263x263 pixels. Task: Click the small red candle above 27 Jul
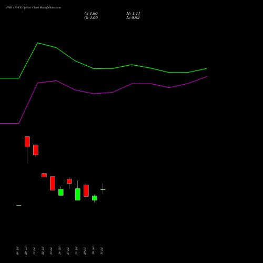click(x=69, y=181)
